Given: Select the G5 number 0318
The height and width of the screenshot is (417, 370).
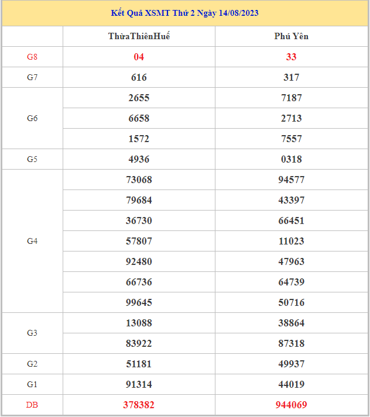Looking at the screenshot, I should pos(291,159).
